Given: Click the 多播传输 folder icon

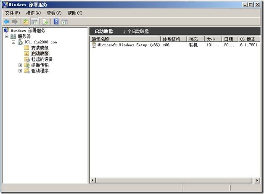Looking at the screenshot, I should coord(27,65).
